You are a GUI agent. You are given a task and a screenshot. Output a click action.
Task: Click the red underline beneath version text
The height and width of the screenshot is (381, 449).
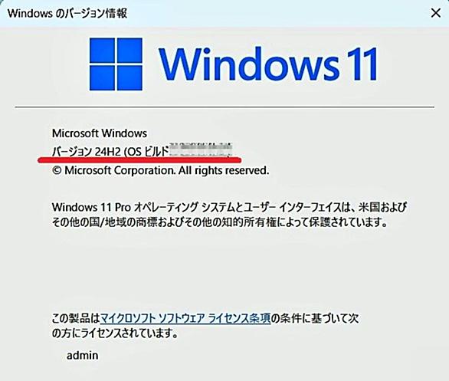coord(139,159)
